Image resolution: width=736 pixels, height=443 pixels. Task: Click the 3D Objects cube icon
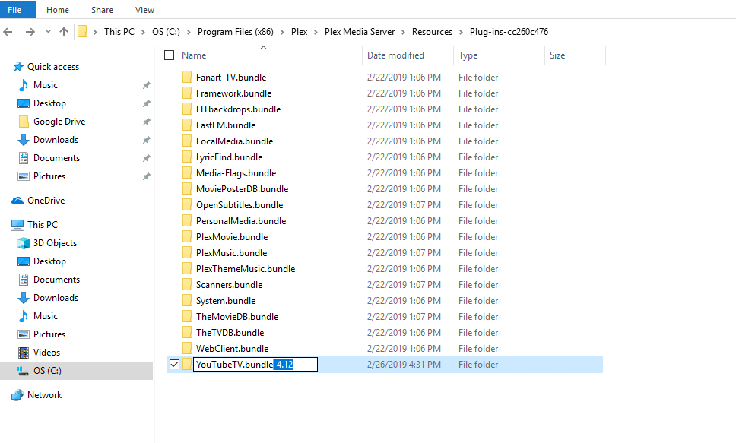[x=24, y=243]
